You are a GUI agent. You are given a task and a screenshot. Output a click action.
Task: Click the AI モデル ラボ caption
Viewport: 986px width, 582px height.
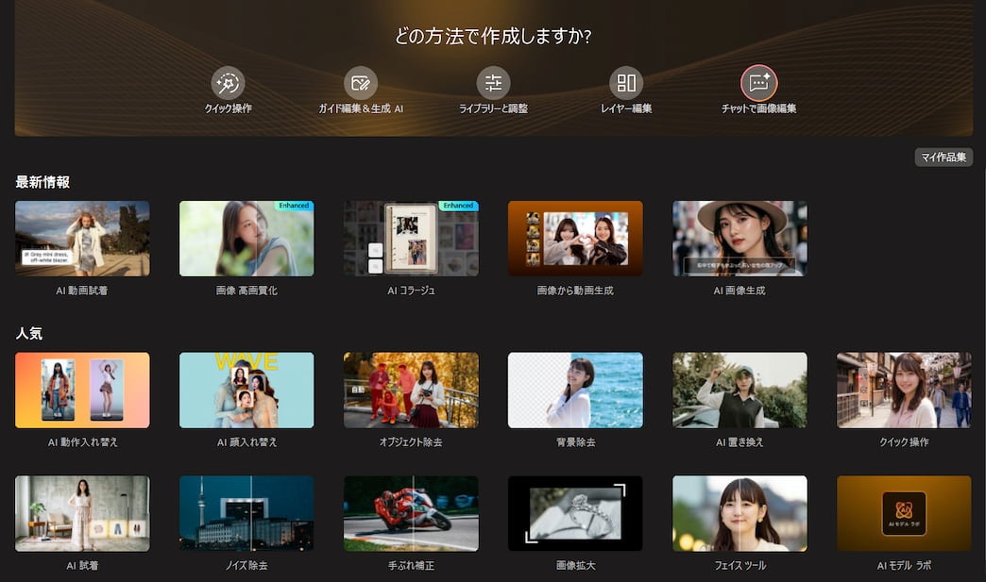pyautogui.click(x=904, y=566)
